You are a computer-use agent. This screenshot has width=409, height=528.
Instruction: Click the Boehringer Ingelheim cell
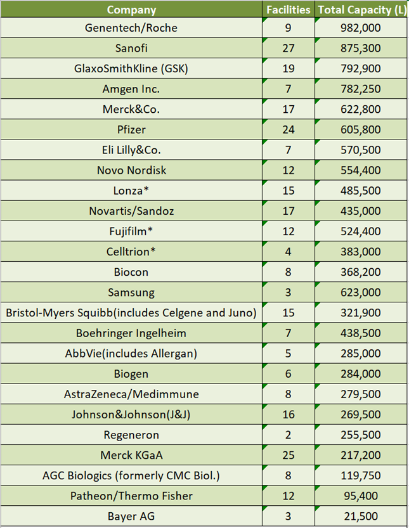(131, 333)
